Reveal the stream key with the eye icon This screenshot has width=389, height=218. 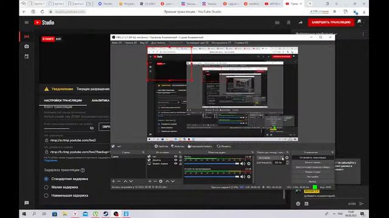pyautogui.click(x=92, y=128)
